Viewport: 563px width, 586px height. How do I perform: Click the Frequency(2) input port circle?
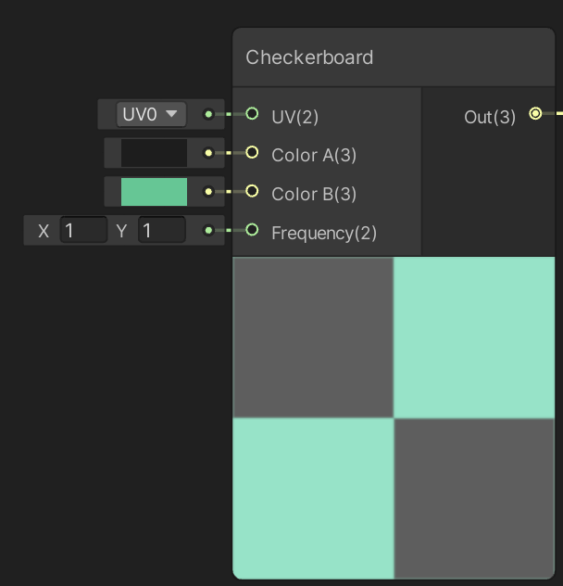[x=252, y=230]
